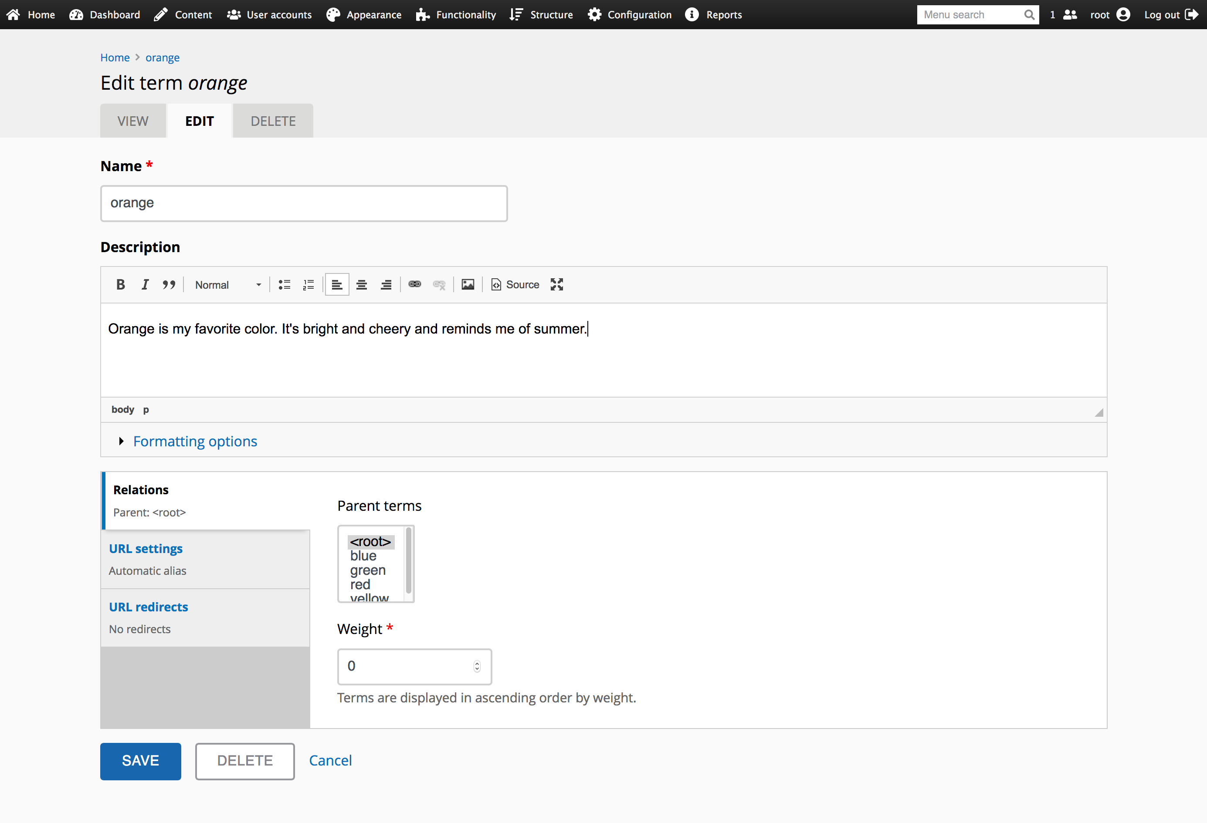Screen dimensions: 1207x823
Task: Expand the Formatting options section
Action: pyautogui.click(x=196, y=441)
